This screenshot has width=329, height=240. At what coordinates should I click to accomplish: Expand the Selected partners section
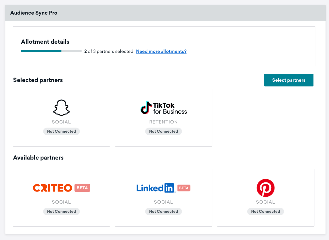[x=37, y=80]
